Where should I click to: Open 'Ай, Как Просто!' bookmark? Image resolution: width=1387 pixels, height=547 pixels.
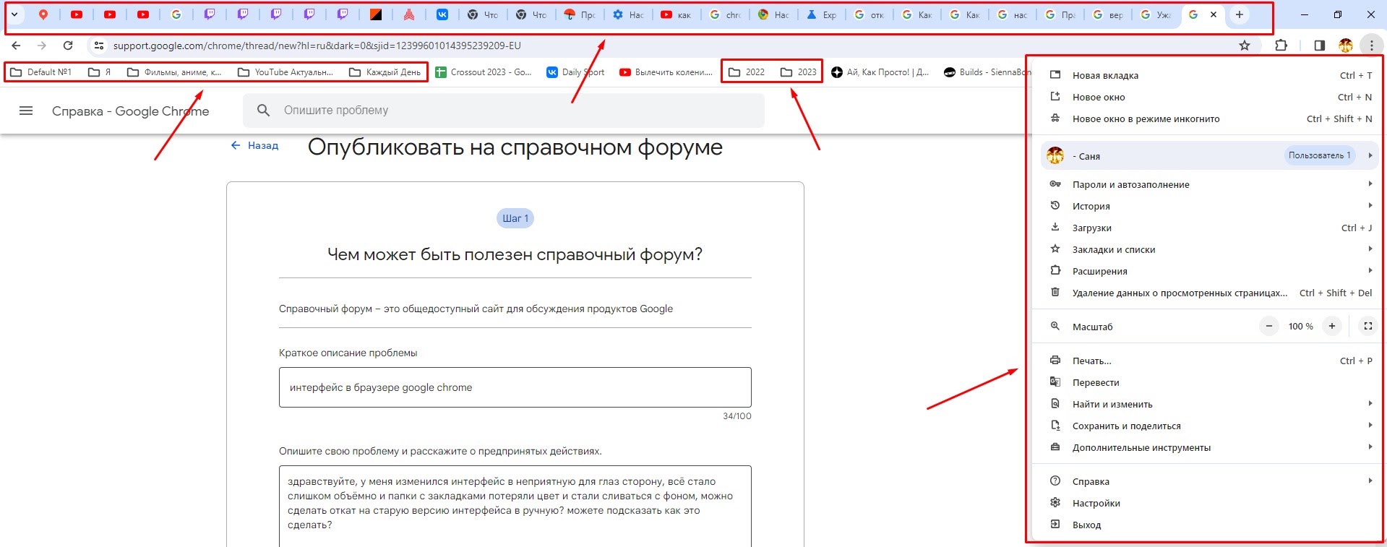point(880,72)
